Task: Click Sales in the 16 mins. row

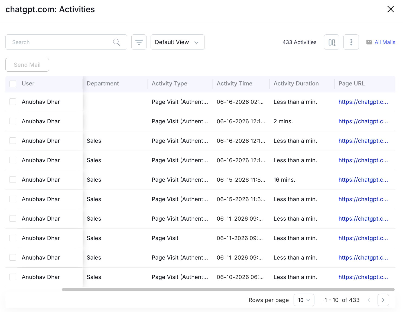Action: tap(94, 180)
